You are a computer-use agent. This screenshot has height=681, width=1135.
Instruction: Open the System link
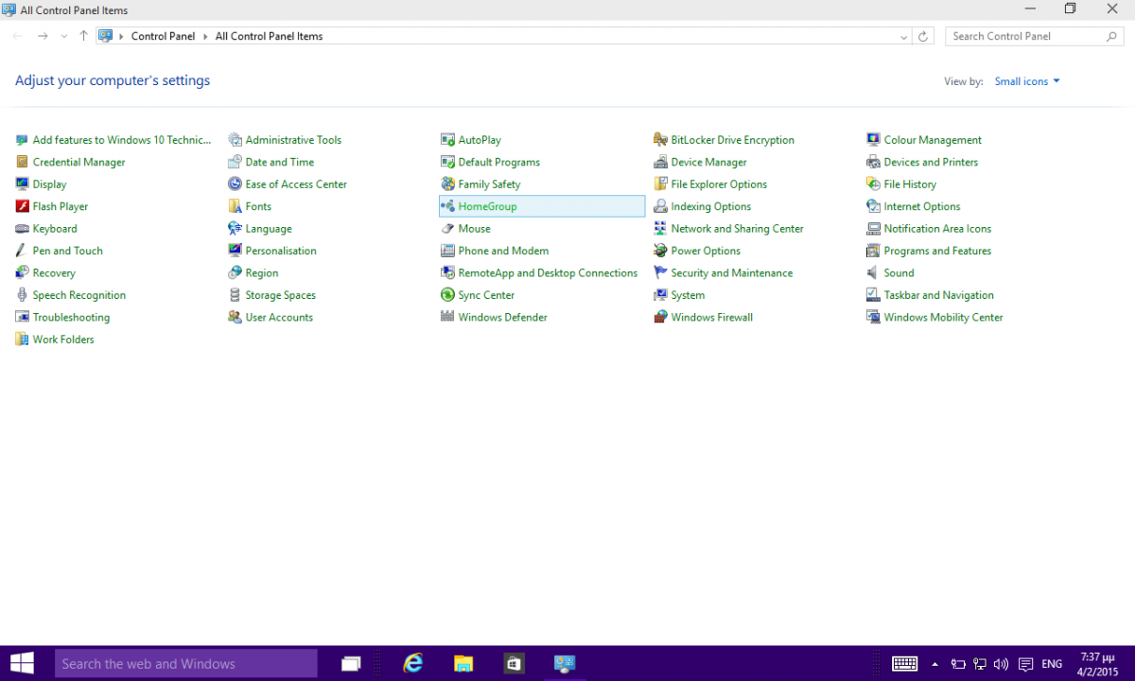click(x=688, y=295)
